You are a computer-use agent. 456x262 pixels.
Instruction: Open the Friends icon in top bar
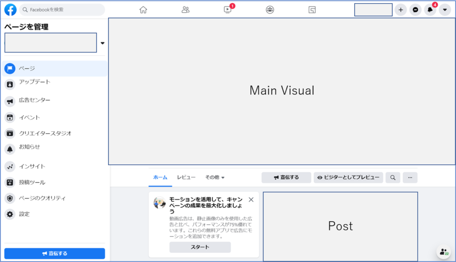[x=186, y=10]
